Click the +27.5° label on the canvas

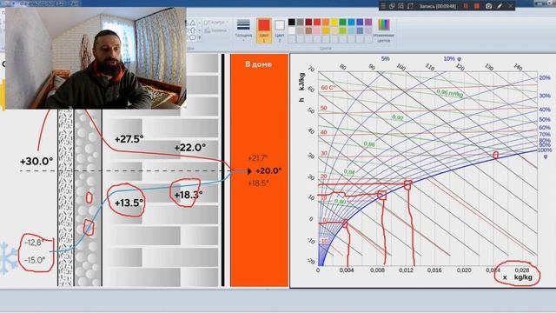click(129, 139)
